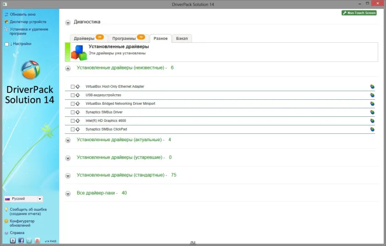
Task: Click the globe icon for VirtualBox Host-Only Ethernet Adapter
Action: pyautogui.click(x=372, y=86)
